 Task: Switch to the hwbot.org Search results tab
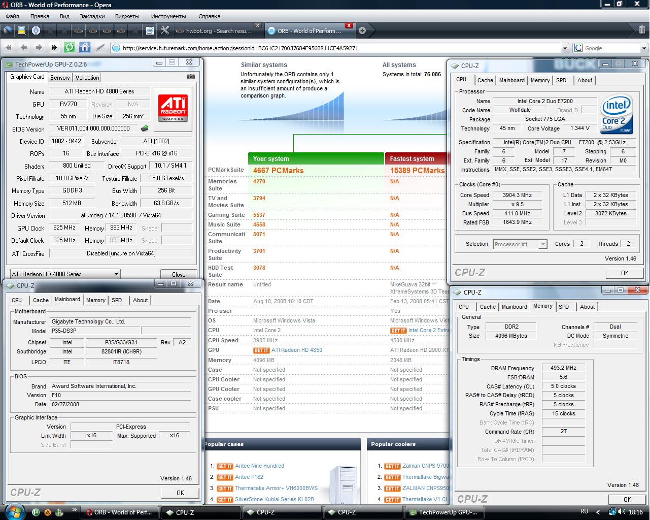click(218, 31)
